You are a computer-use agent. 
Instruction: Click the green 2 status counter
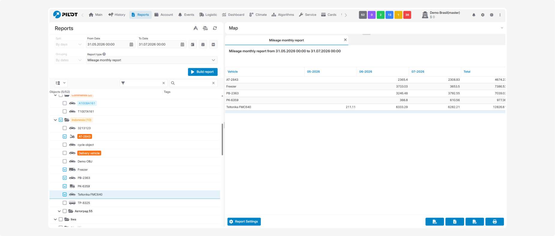[381, 15]
